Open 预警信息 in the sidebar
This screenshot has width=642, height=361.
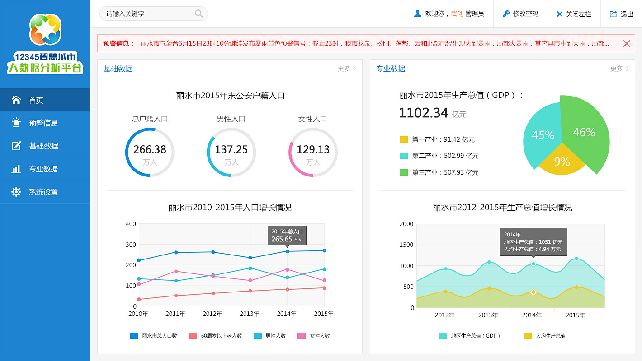point(45,123)
